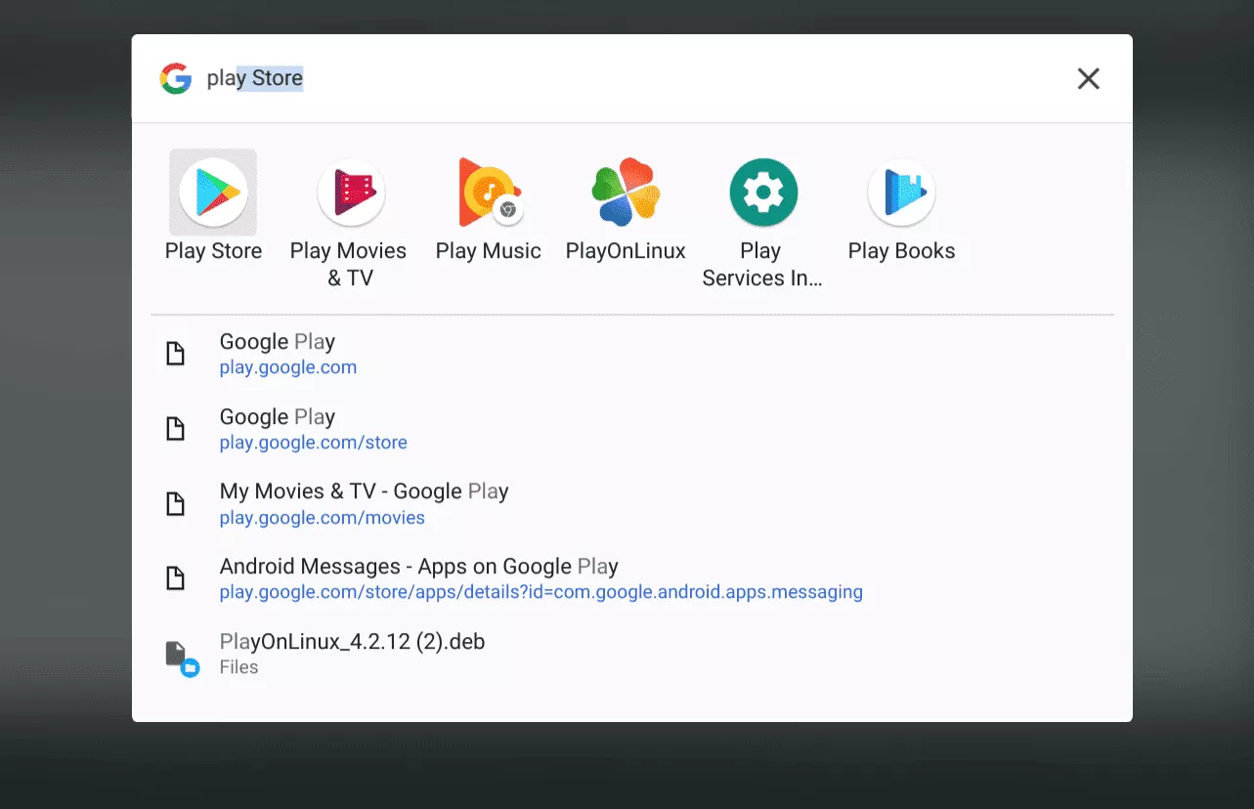Open Play Services app with gear icon
The width and height of the screenshot is (1254, 809).
[763, 192]
